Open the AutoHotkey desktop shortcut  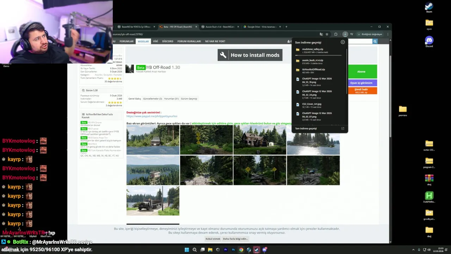pos(429,197)
